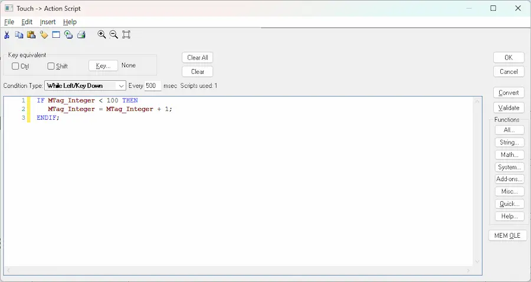Click the OK button

pyautogui.click(x=509, y=58)
